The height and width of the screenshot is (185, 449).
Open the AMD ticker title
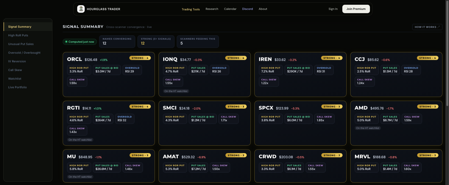[361, 108]
